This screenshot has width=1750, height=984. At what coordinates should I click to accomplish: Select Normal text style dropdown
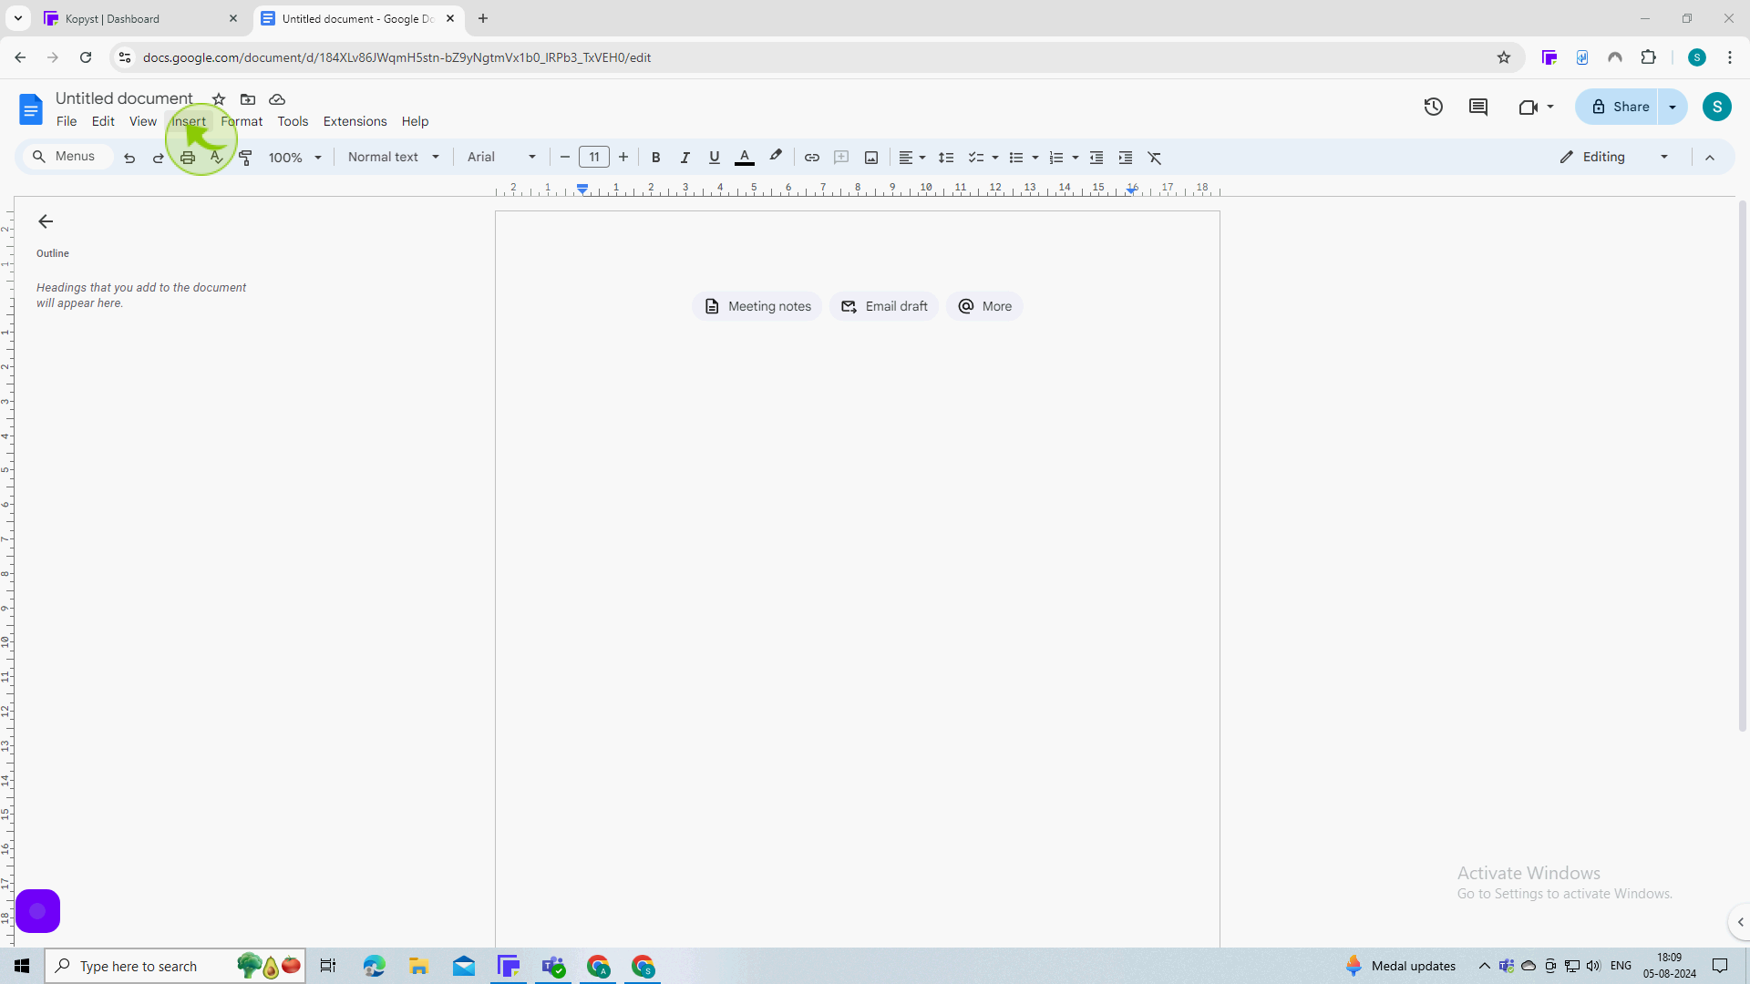pyautogui.click(x=391, y=158)
